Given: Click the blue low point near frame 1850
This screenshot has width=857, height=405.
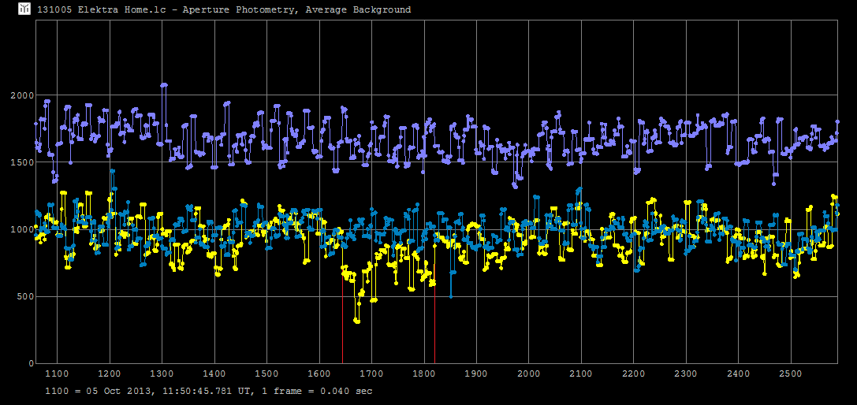Looking at the screenshot, I should (x=451, y=296).
